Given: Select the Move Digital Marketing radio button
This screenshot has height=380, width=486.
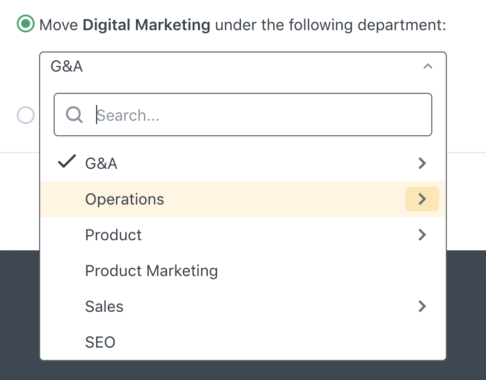Looking at the screenshot, I should coord(25,25).
